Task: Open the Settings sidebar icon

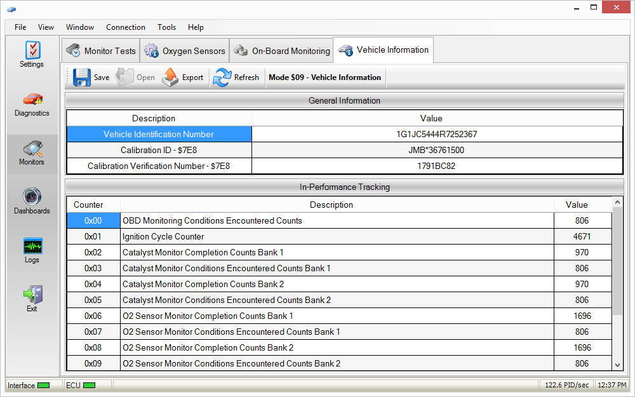Action: (32, 51)
